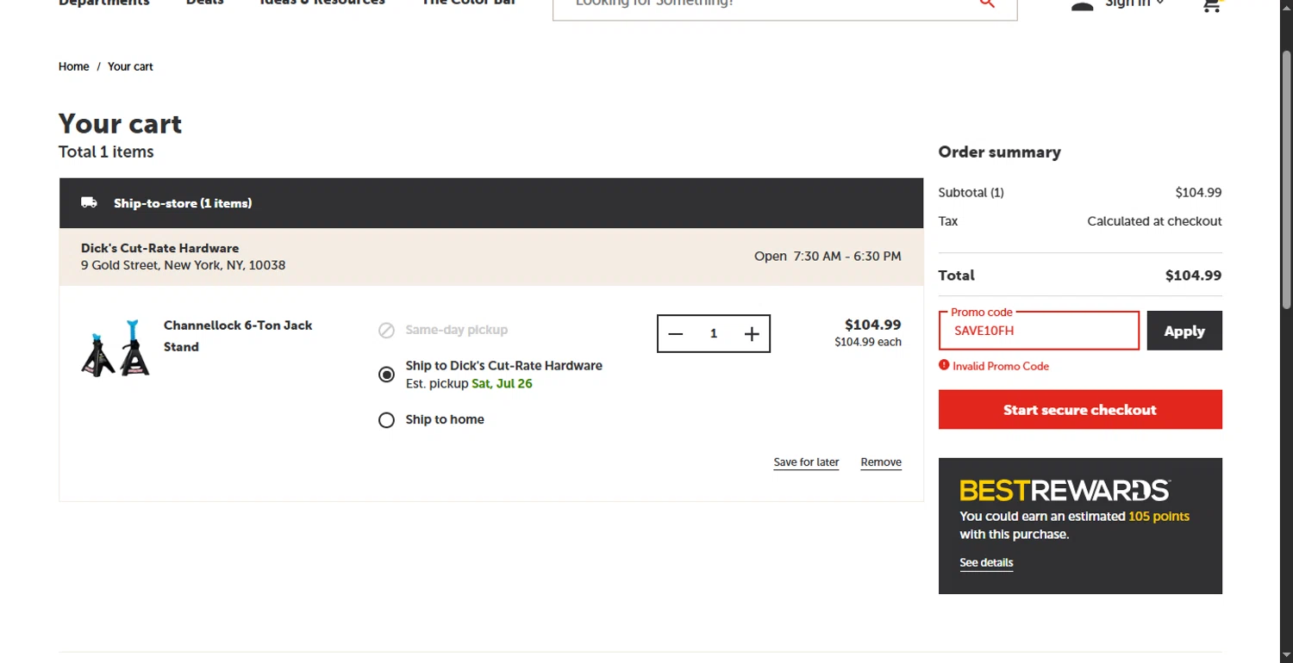Click the Invalid Promo Code message
Screen dimensions: 1293x663
pyautogui.click(x=1001, y=366)
